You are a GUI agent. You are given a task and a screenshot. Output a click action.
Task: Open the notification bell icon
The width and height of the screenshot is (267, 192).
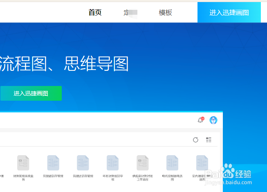tap(201, 120)
